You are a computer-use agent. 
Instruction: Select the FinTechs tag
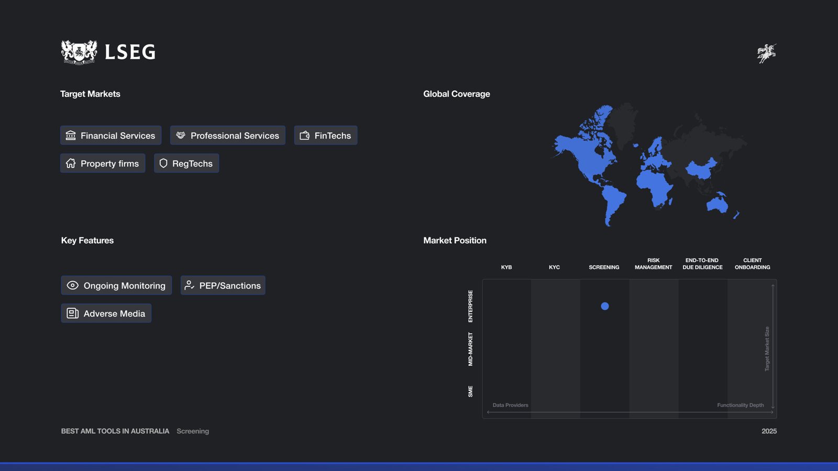coord(326,136)
